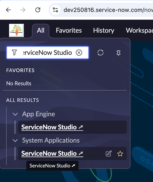Refresh the navigator menu list
Screen dimensions: 153x182
point(100,53)
